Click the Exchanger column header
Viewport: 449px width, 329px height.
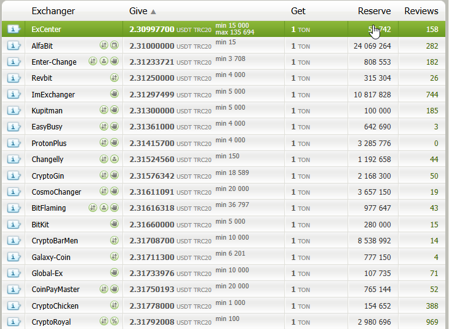coord(53,11)
